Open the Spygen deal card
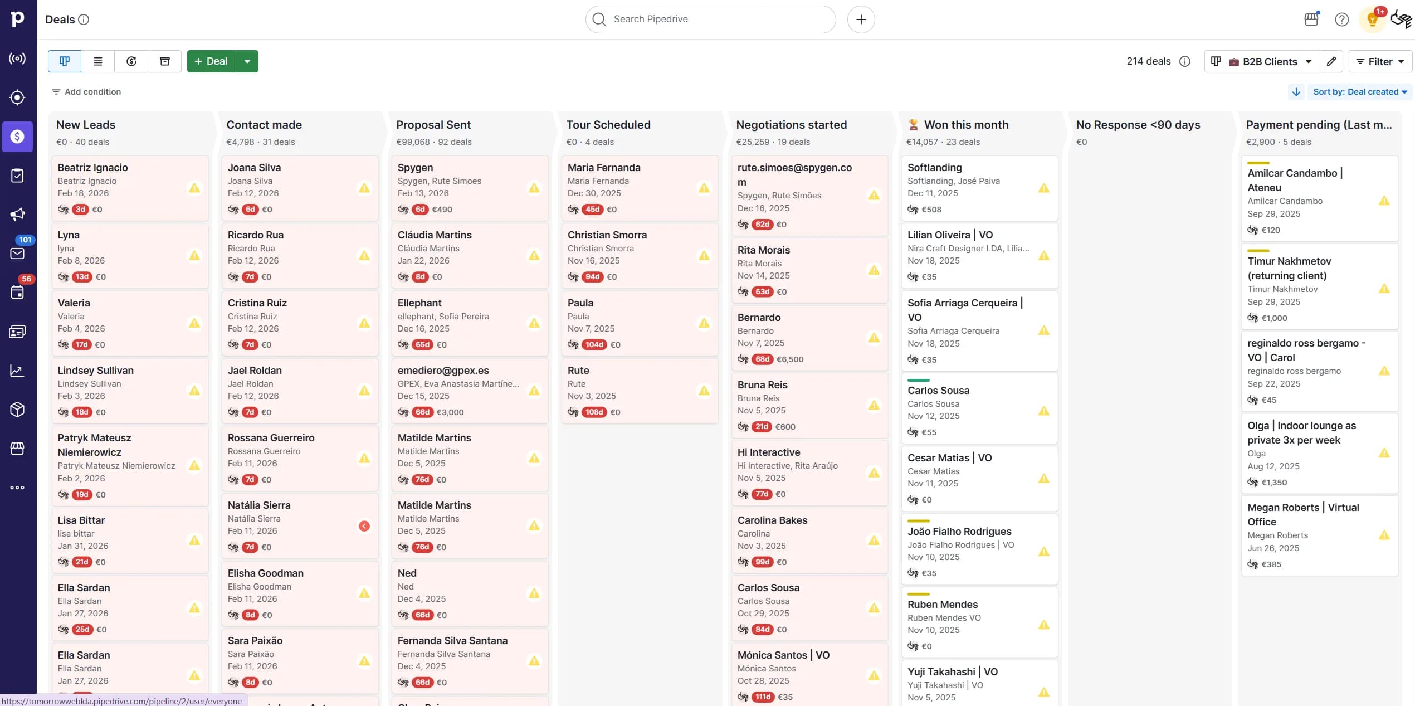 click(470, 188)
